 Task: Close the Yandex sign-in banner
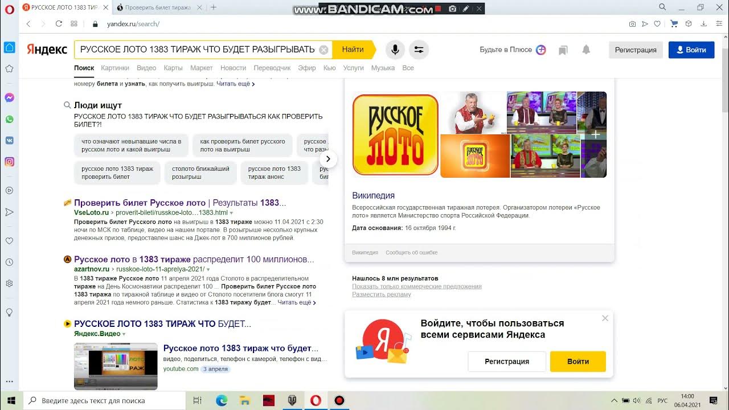(605, 318)
